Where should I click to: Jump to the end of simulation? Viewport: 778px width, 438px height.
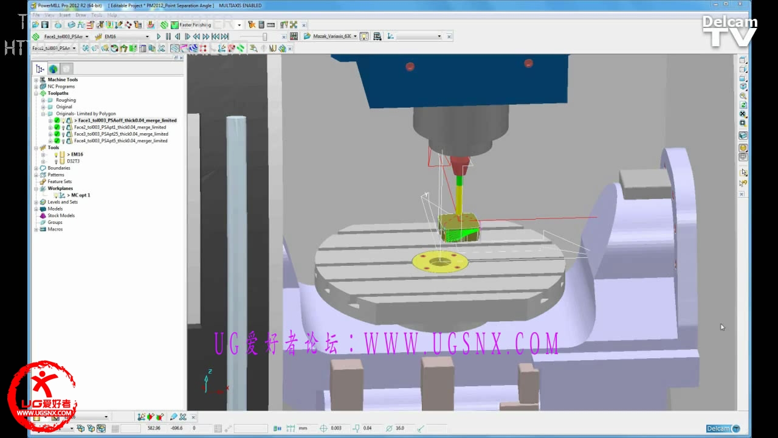coord(225,36)
